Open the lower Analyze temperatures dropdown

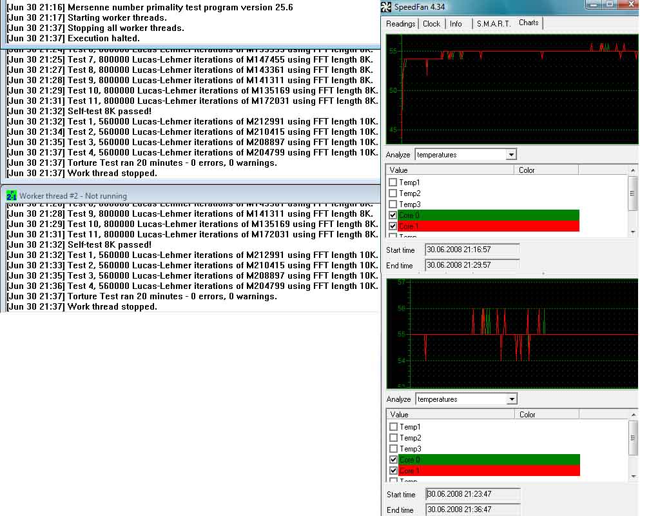[x=511, y=399]
